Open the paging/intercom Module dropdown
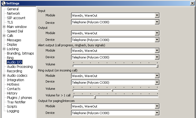Viewport: 196px width, 118px height. point(157,106)
